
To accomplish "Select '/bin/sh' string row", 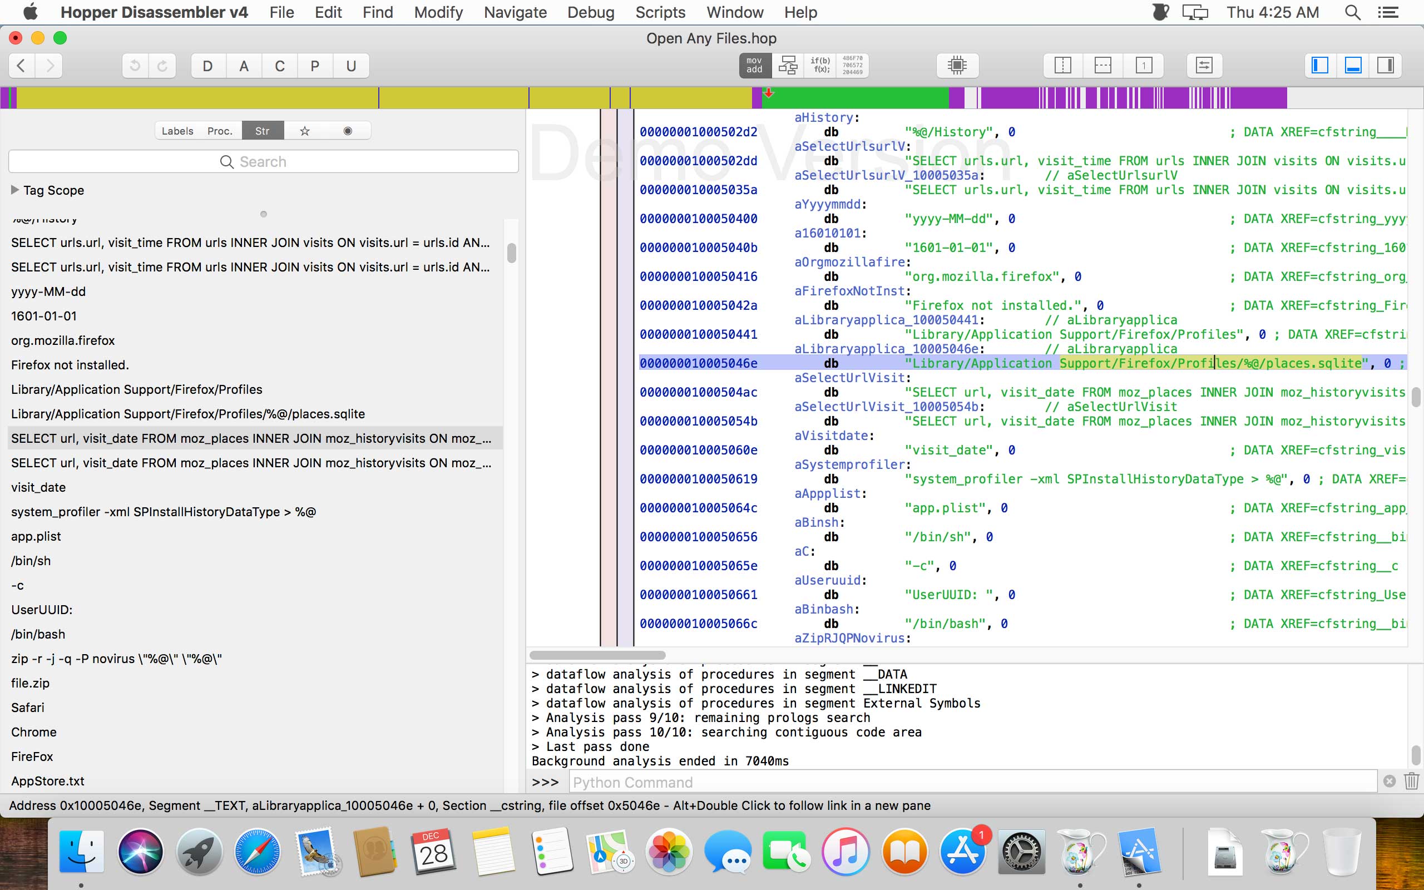I will pyautogui.click(x=255, y=561).
